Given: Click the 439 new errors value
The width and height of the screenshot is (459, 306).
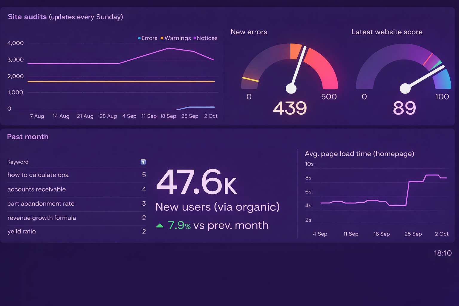Looking at the screenshot, I should (290, 108).
